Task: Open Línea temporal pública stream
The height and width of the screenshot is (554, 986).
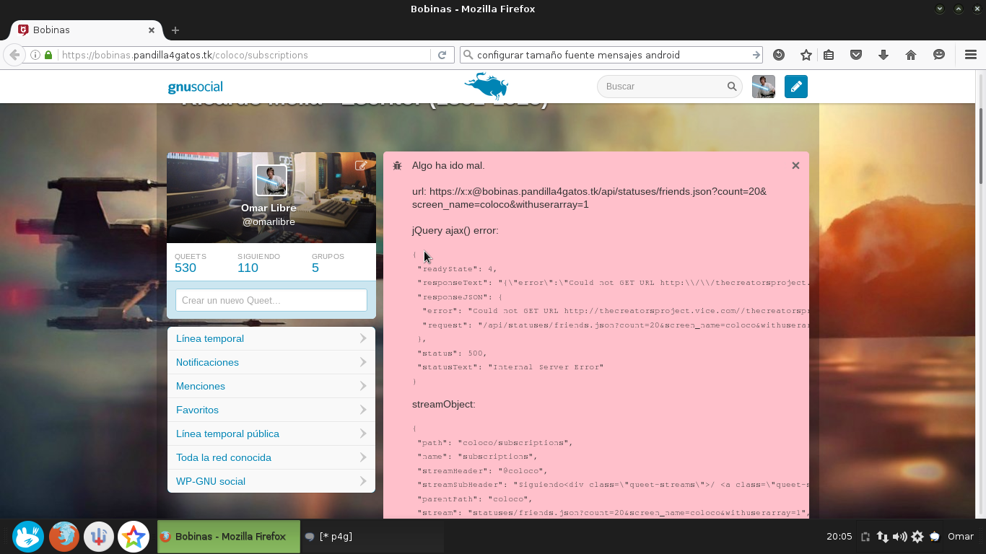Action: (x=271, y=434)
